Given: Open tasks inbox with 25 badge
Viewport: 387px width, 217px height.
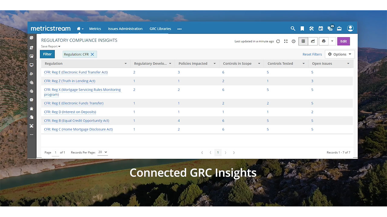Looking at the screenshot, I should pos(330,29).
